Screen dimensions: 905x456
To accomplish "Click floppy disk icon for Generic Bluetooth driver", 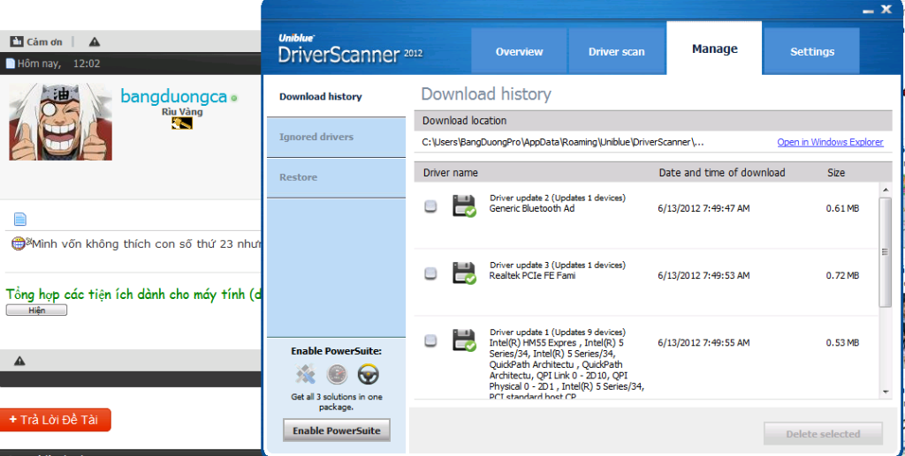I will 464,206.
